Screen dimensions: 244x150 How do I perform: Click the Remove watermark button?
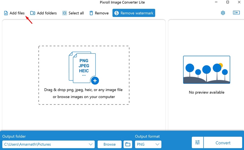tap(134, 13)
